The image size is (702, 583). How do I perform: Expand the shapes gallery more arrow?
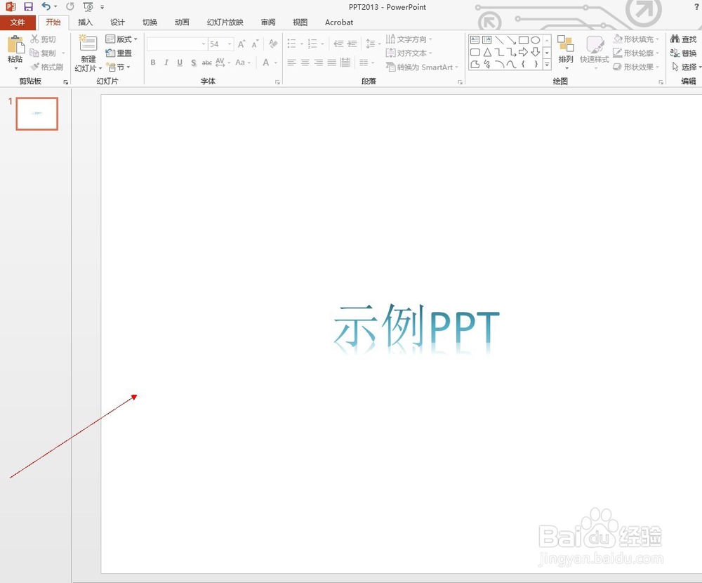point(547,65)
